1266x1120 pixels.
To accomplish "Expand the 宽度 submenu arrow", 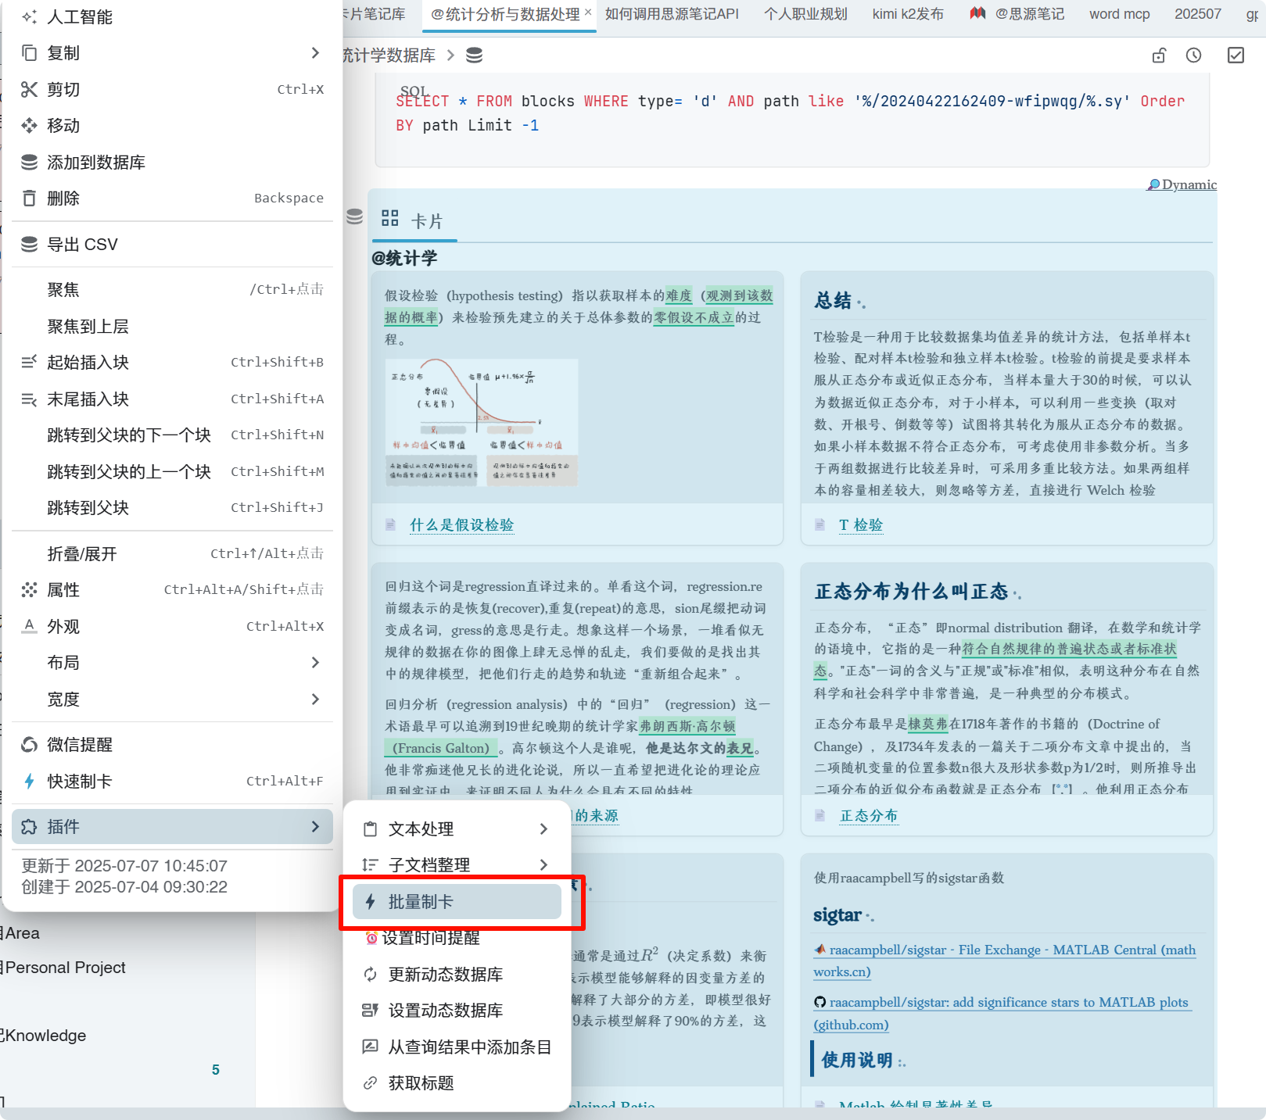I will [315, 699].
